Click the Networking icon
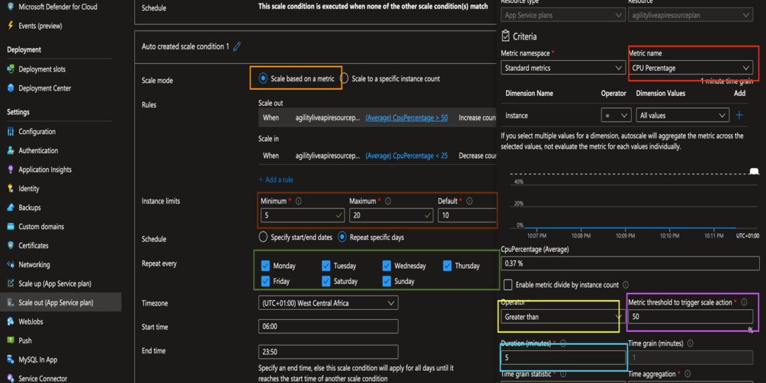The width and height of the screenshot is (766, 383). pos(10,265)
